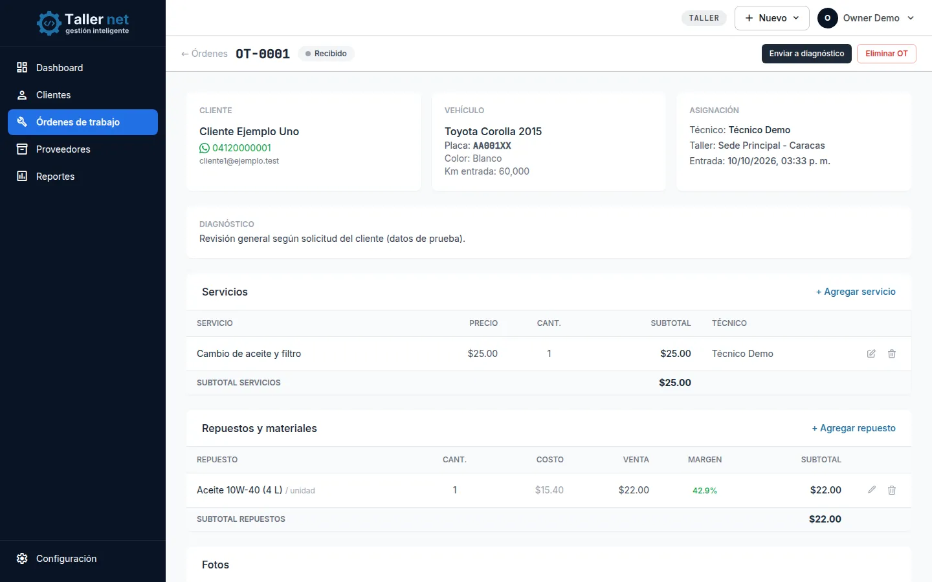Screen dimensions: 932x582
Task: Click the Clientes person icon
Action: click(x=22, y=95)
